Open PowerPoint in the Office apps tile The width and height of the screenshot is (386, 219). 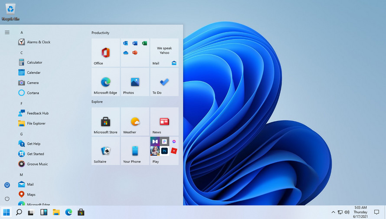coord(135,52)
